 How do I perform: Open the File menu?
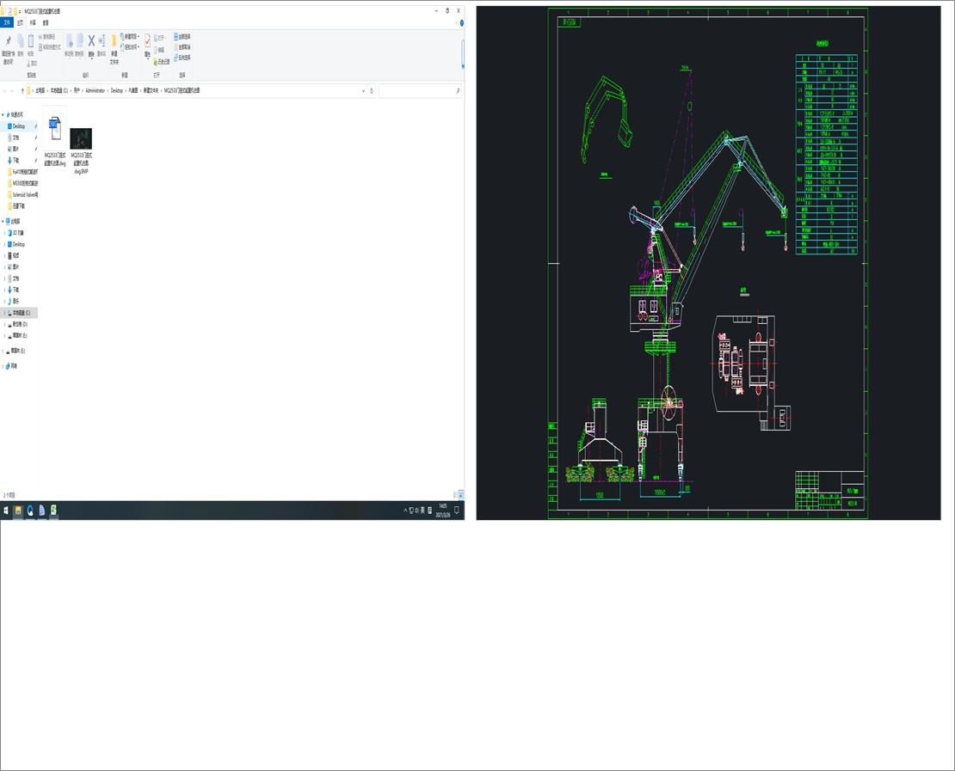[x=7, y=22]
